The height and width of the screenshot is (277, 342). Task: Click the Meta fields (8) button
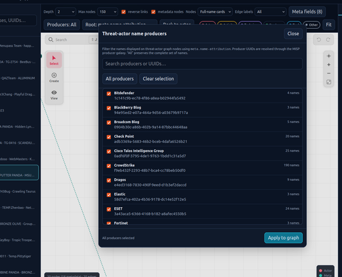point(307,12)
